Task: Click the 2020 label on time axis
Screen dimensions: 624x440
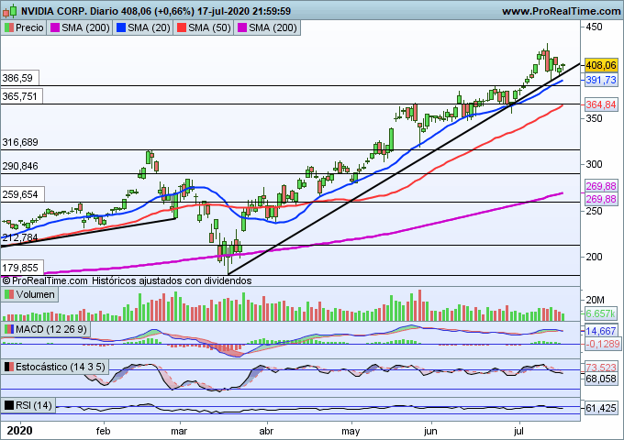Action: click(x=20, y=431)
